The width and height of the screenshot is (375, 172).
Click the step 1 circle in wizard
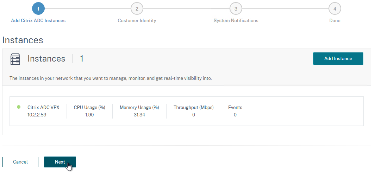[x=38, y=9]
